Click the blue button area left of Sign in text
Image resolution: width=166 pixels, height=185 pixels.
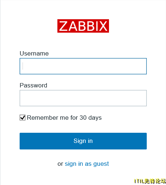pos(46,141)
